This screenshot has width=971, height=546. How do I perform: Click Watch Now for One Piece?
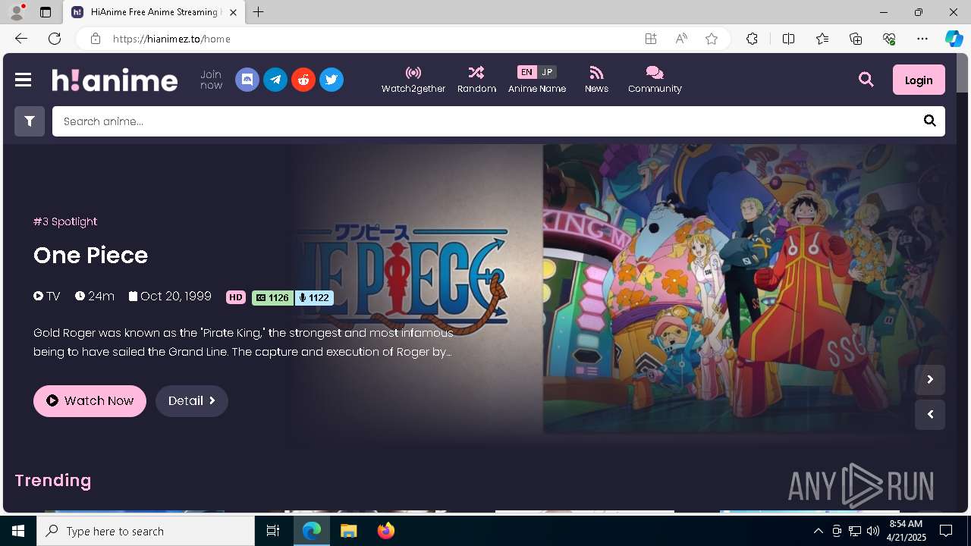pyautogui.click(x=90, y=401)
